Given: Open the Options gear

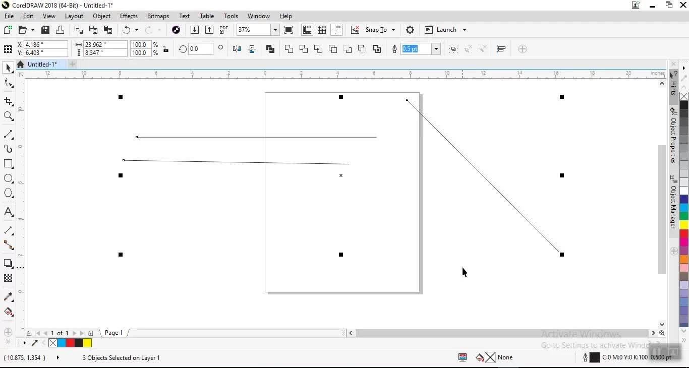Looking at the screenshot, I should click(x=410, y=30).
